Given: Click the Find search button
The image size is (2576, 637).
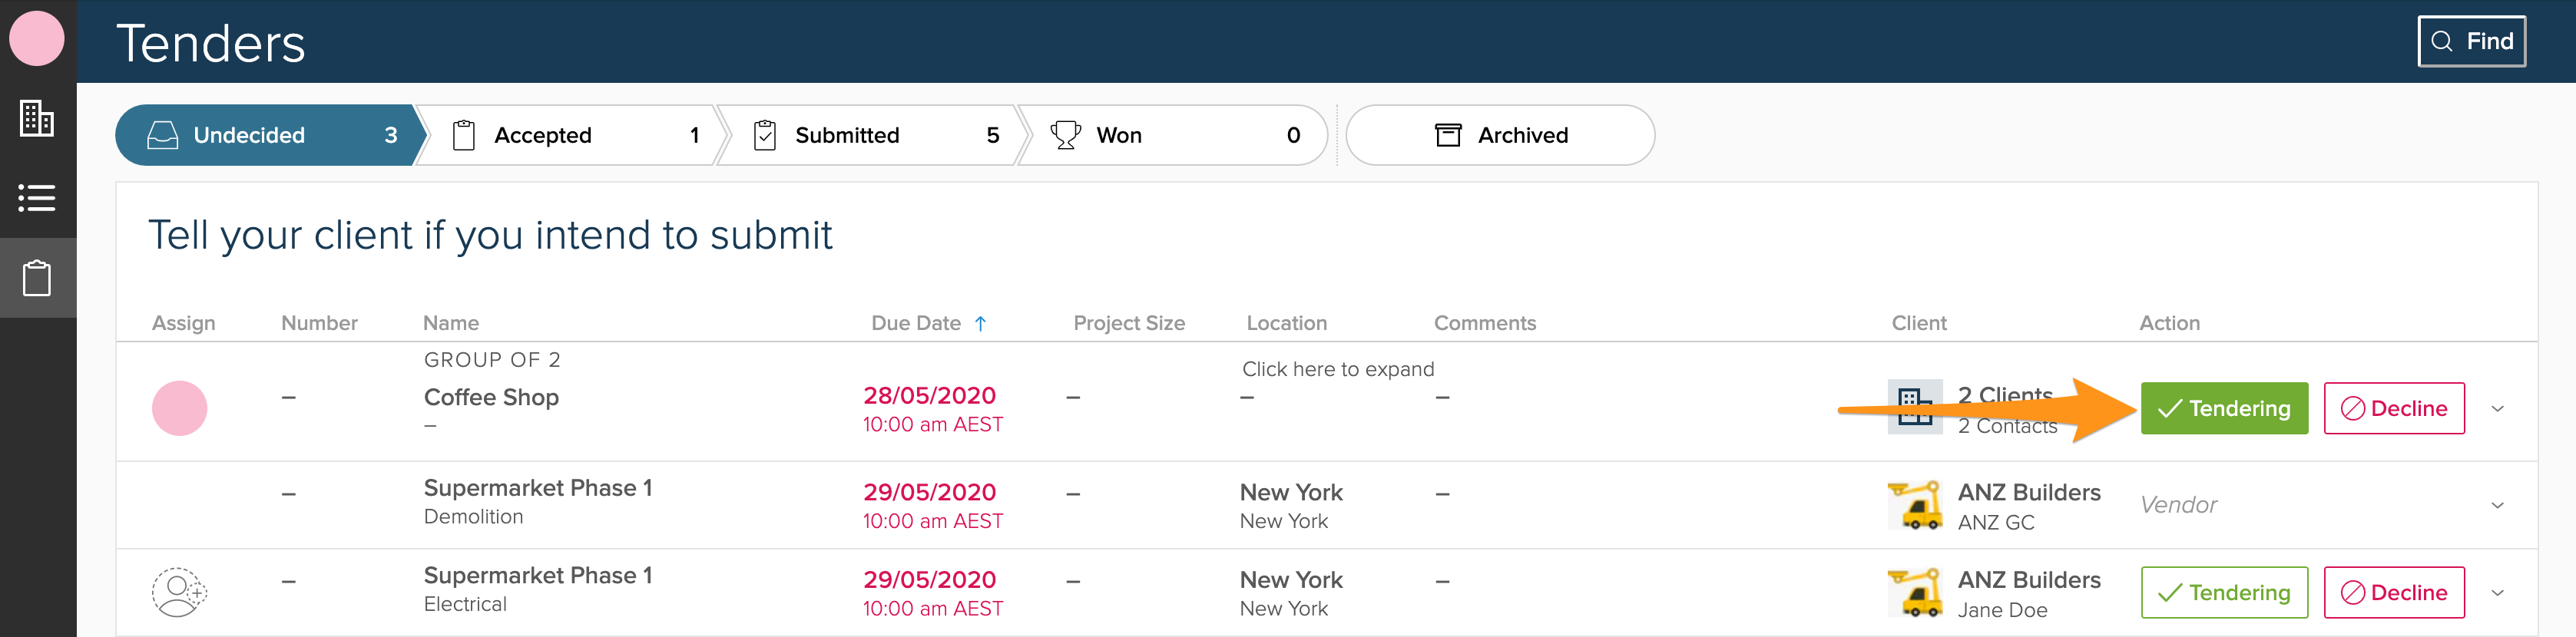Looking at the screenshot, I should pos(2471,41).
